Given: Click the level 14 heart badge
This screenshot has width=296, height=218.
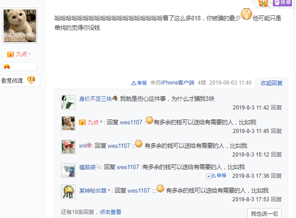Looking at the screenshot, I should coord(31,80).
